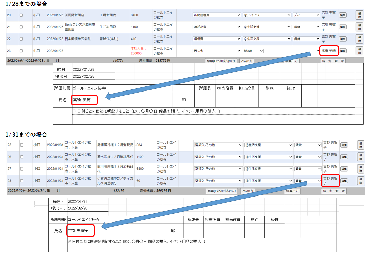
Task: Open the 消耗品費 dropdown in row 21
Action: [x=216, y=27]
